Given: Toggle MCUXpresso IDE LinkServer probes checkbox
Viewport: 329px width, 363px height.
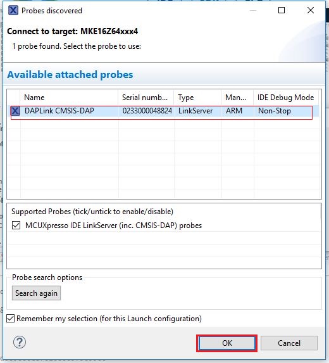Looking at the screenshot, I should (16, 226).
